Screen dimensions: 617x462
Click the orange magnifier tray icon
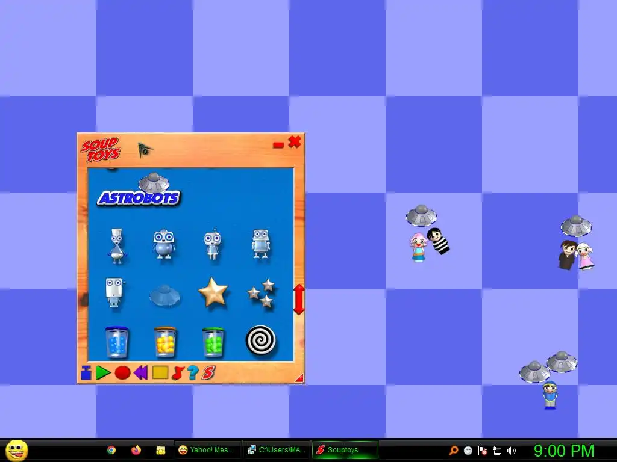(454, 450)
